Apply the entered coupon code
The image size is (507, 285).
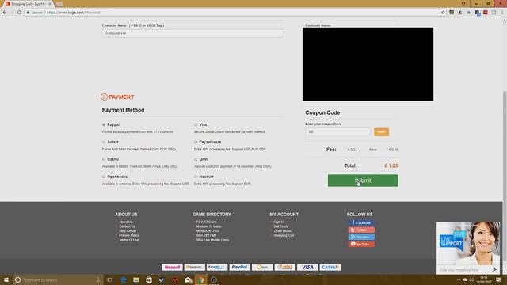tap(382, 132)
